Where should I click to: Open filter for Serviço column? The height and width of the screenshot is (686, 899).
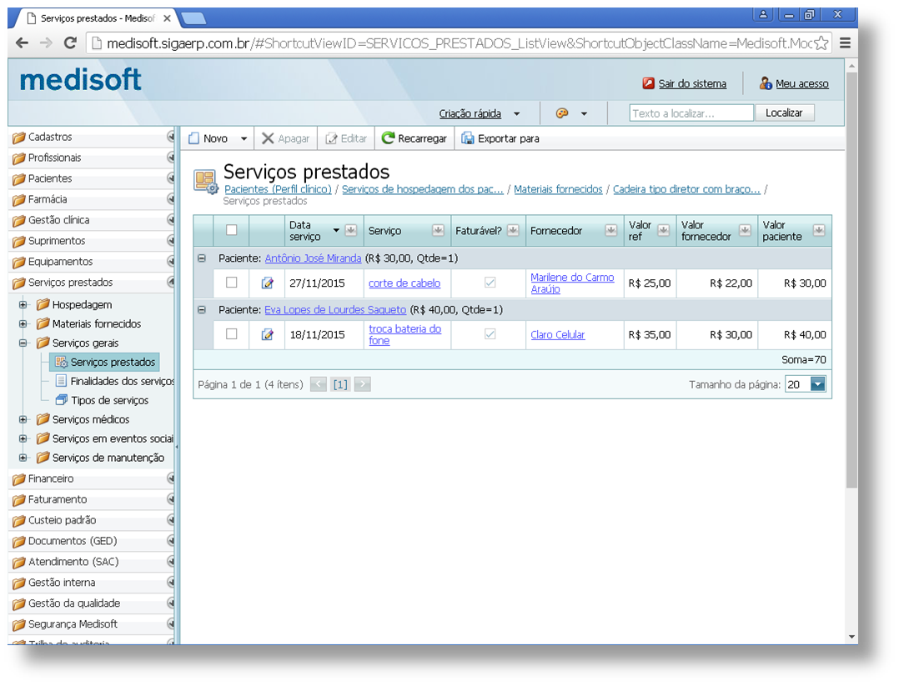438,230
